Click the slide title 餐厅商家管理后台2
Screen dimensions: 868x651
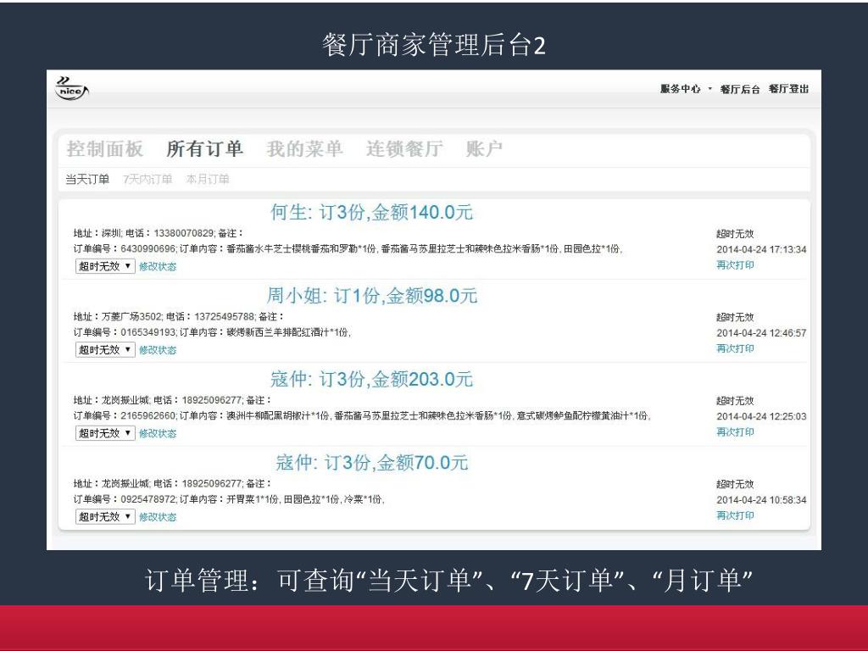[434, 45]
